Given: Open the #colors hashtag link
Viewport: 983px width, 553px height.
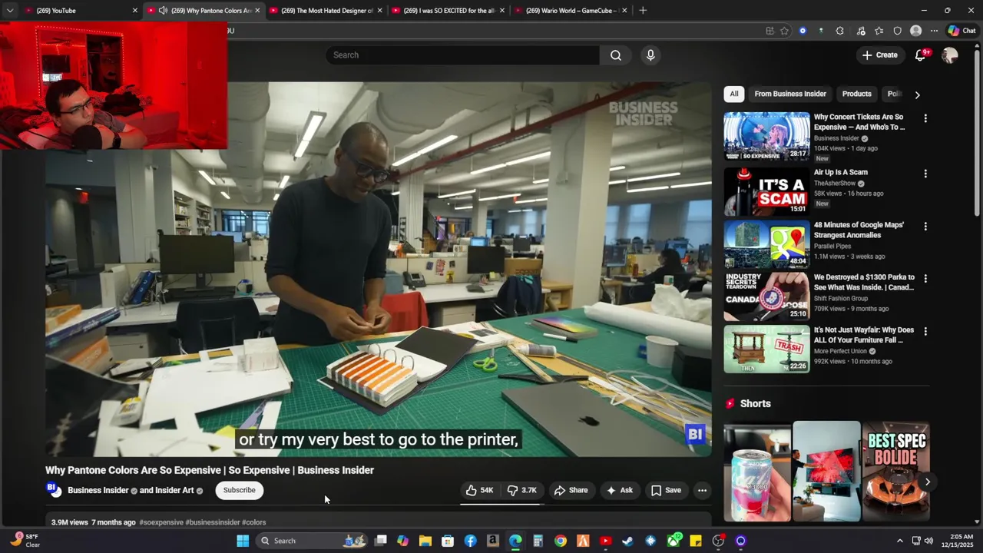Looking at the screenshot, I should [254, 522].
